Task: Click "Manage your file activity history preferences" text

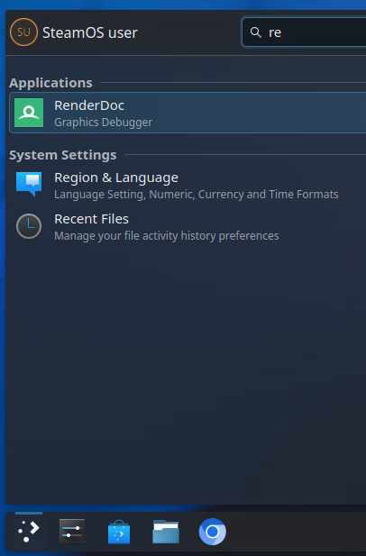Action: coord(167,236)
